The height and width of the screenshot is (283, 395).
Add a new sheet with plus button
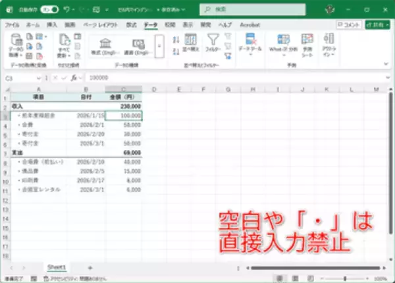tap(90, 268)
